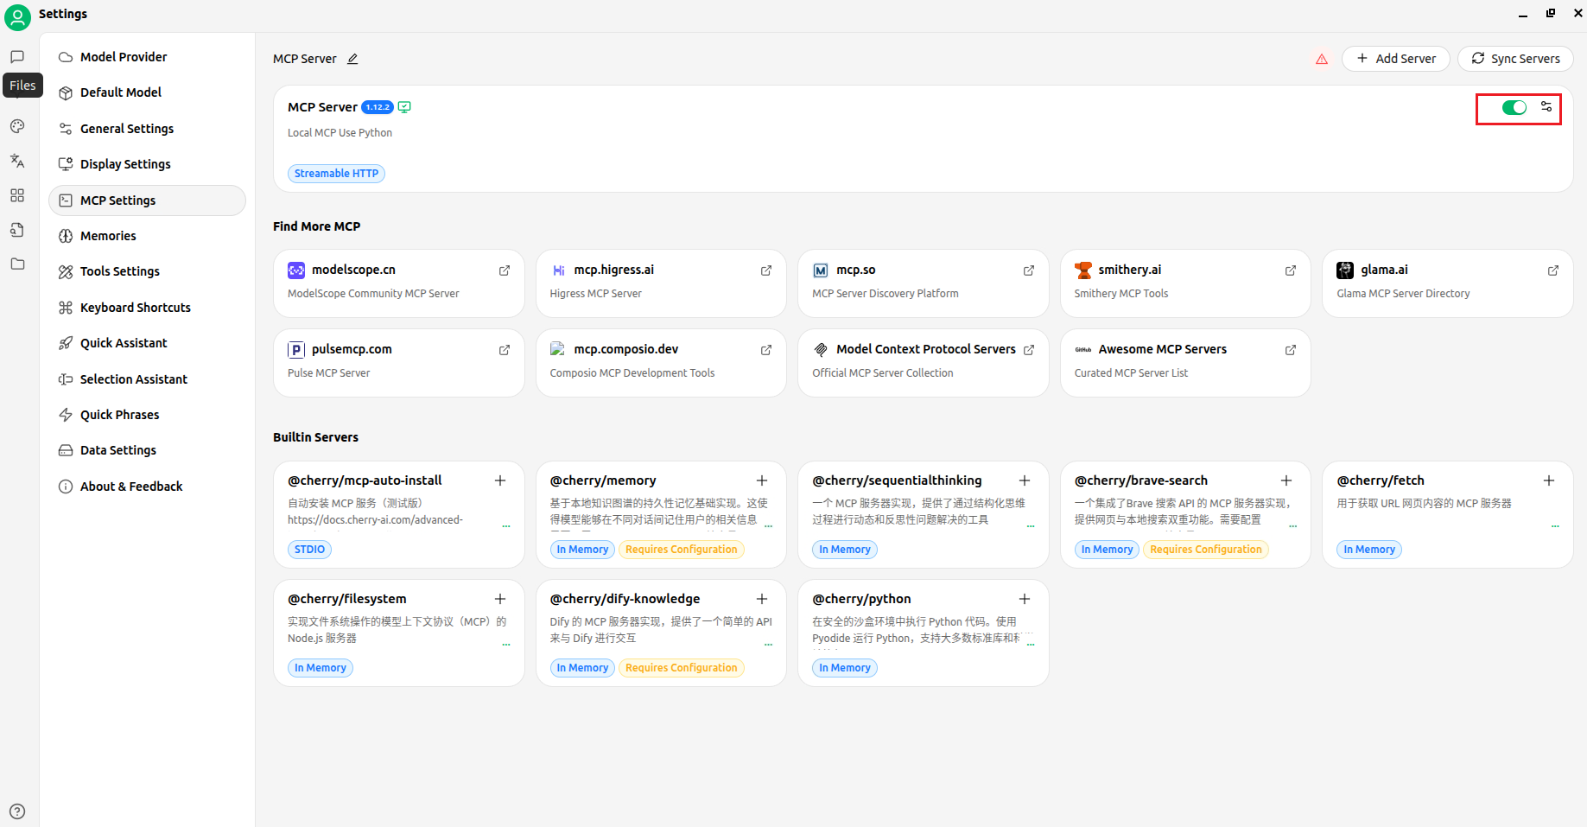Click the Streamable HTTP tag
This screenshot has width=1587, height=827.
tap(336, 174)
